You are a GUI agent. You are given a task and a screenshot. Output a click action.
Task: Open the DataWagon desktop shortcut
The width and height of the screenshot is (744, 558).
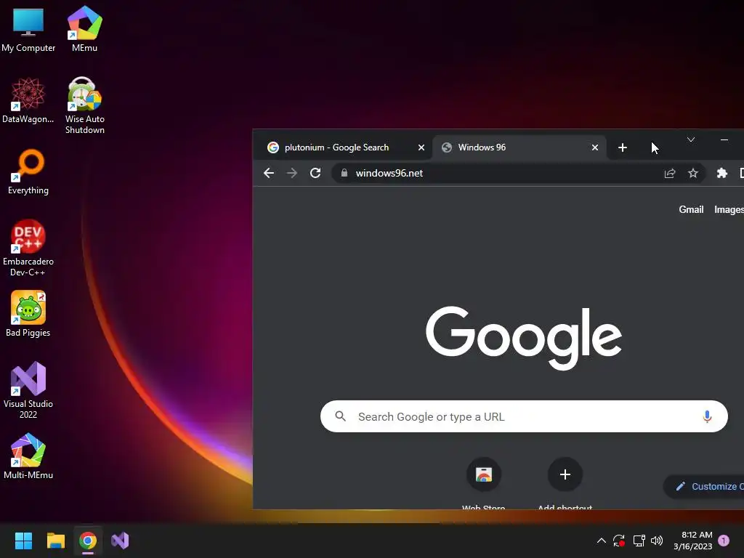point(28,100)
